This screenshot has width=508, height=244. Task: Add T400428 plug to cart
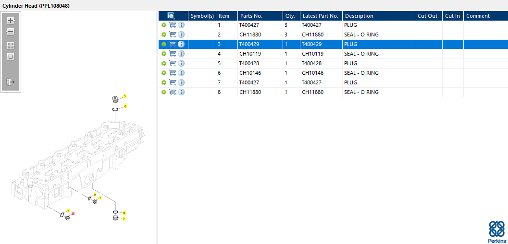click(x=173, y=63)
